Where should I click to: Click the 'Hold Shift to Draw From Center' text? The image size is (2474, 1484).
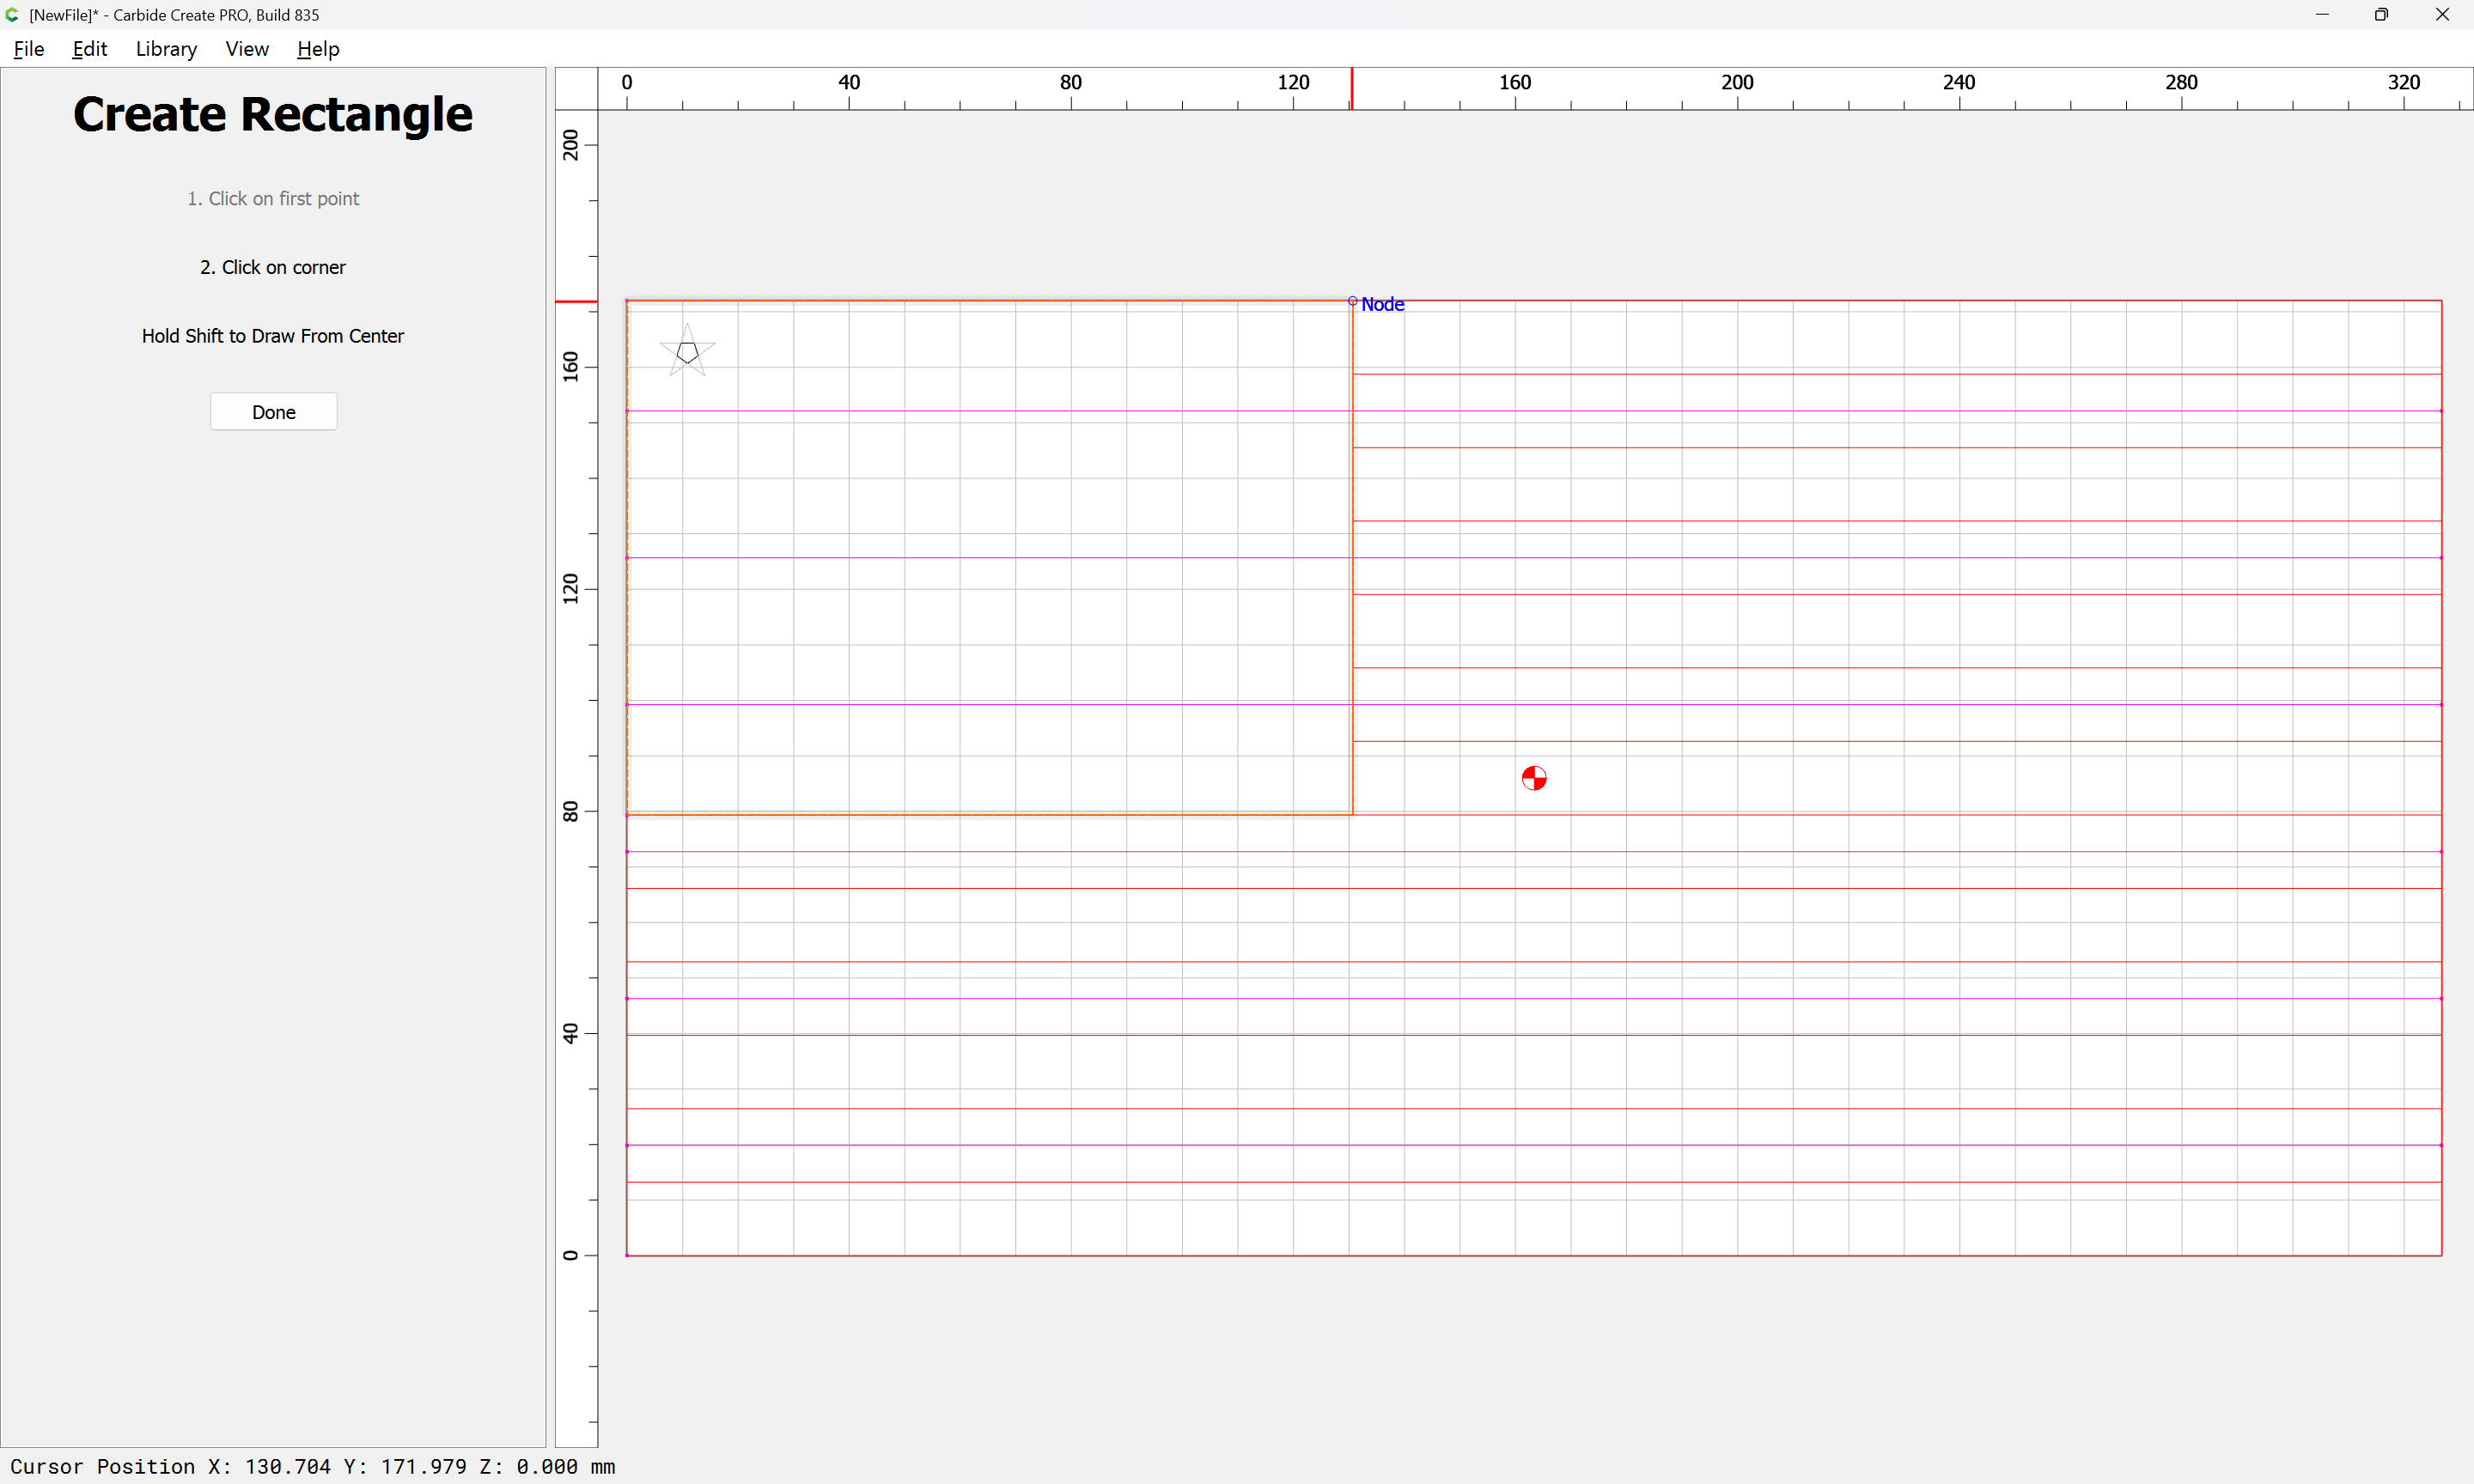pos(272,336)
